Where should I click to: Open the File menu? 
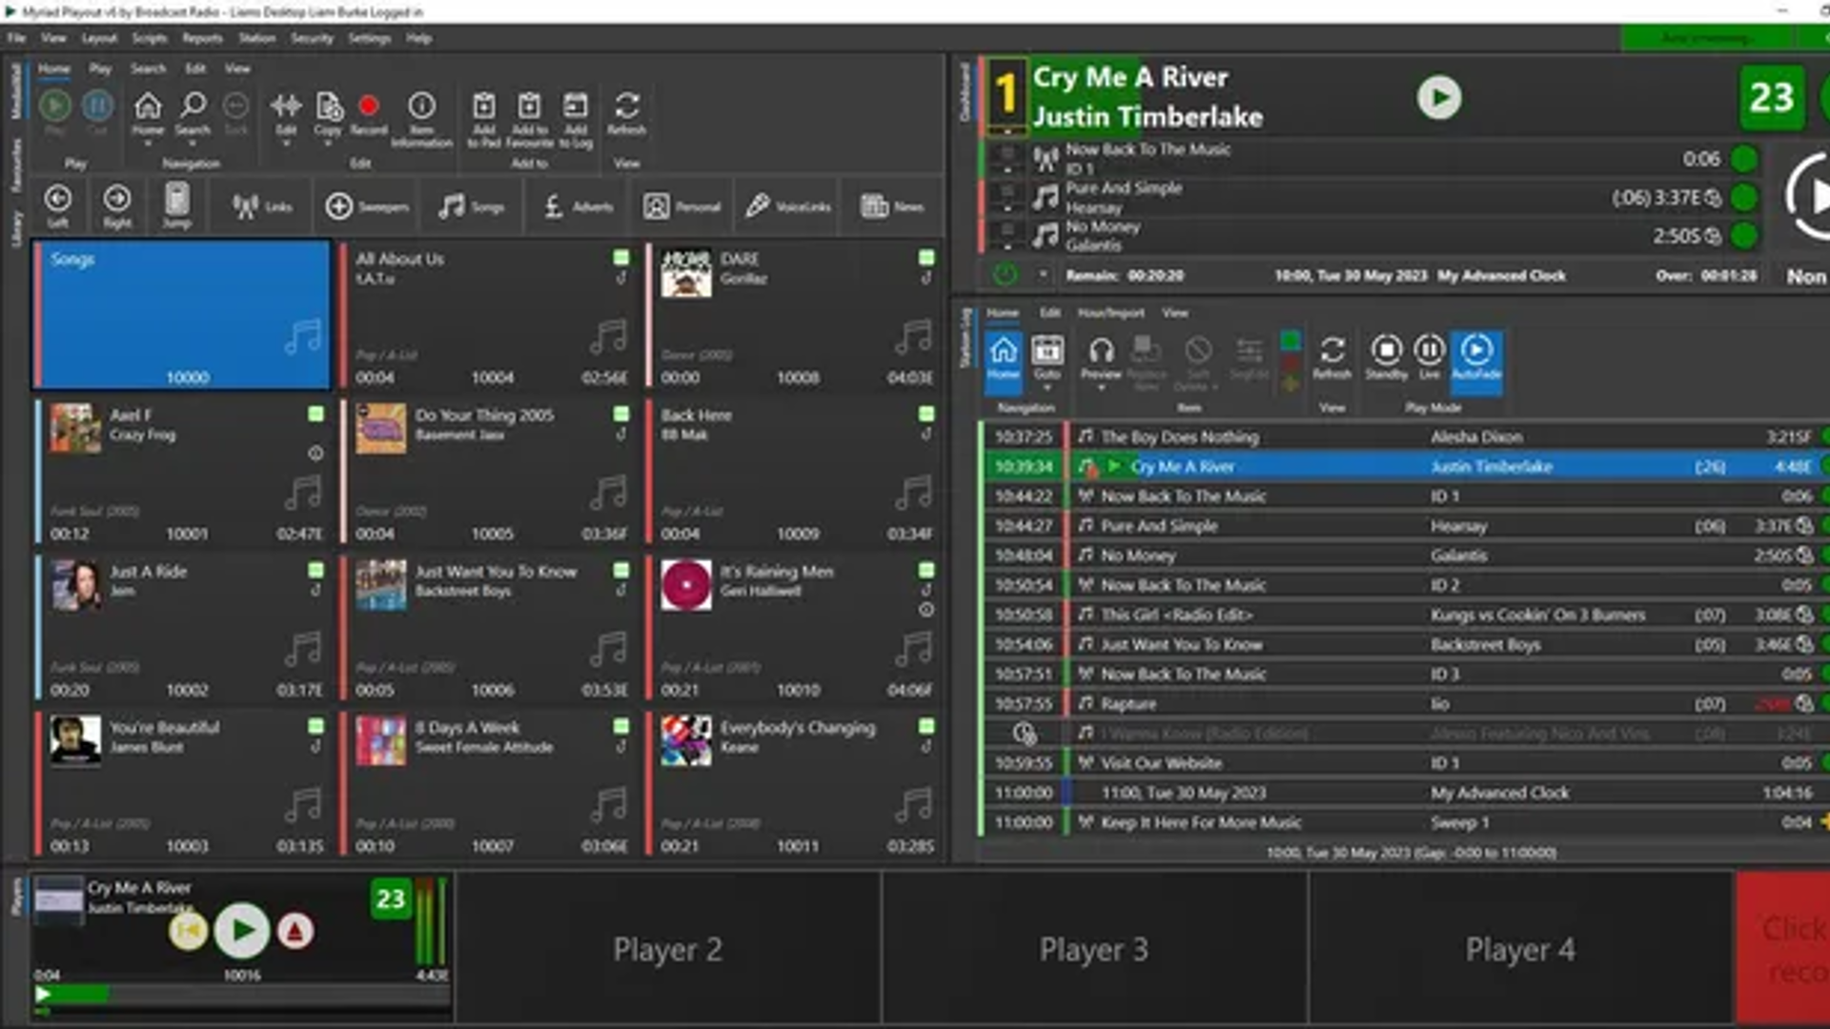point(17,38)
